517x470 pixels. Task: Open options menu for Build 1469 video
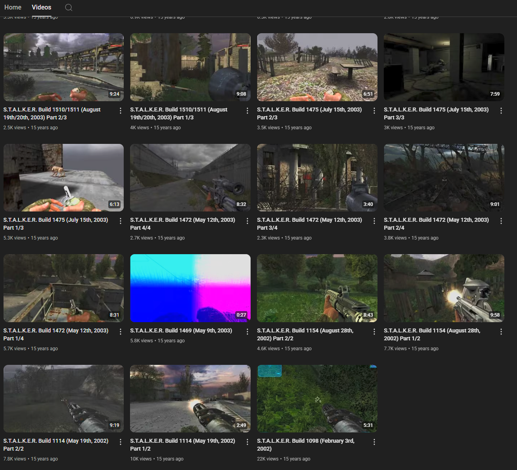coord(247,332)
